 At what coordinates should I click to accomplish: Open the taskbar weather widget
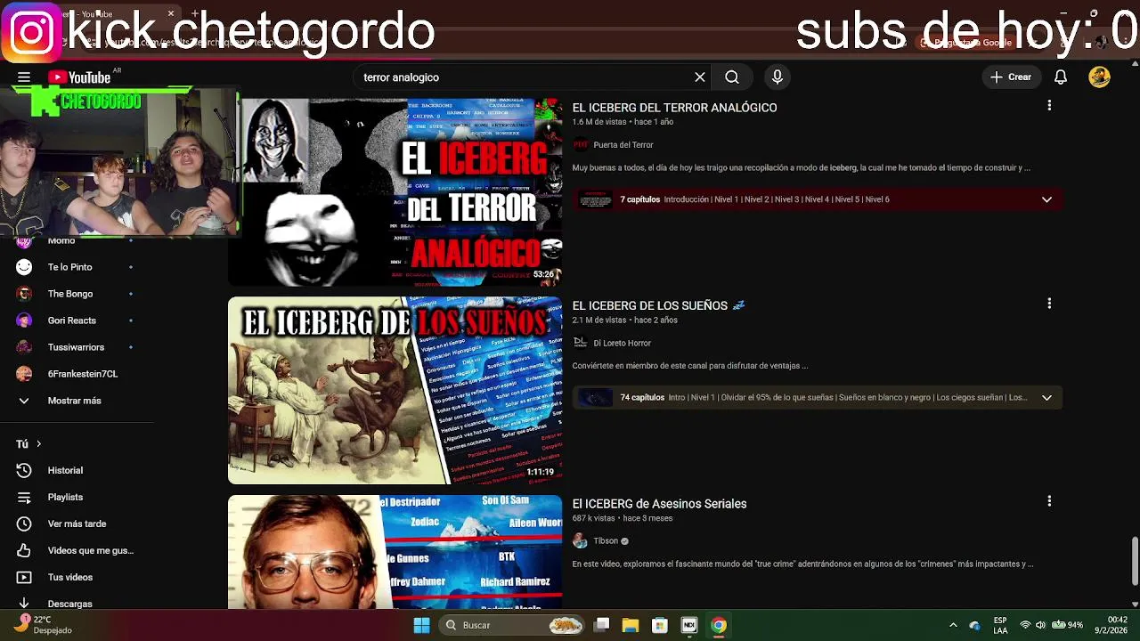(x=43, y=625)
